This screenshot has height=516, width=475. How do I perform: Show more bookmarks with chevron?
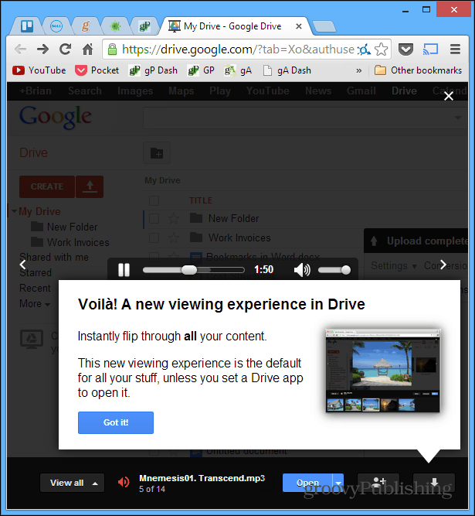[359, 70]
